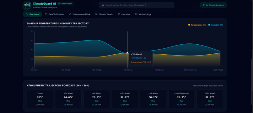Click the 'Humidity (%) : 32' tooltip value
Screen dimensions: 253x113
tap(138, 58)
